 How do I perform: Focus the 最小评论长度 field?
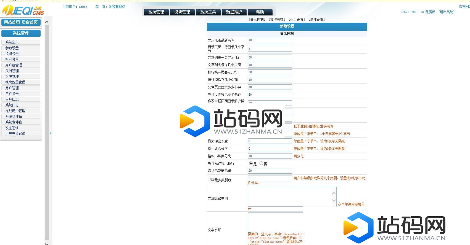(270, 149)
